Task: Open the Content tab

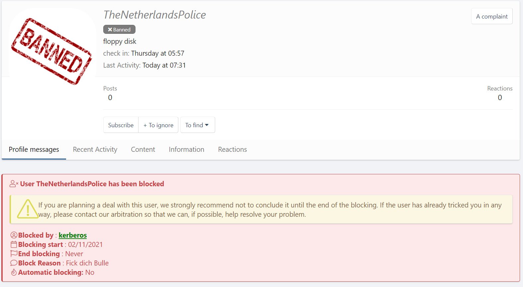Action: click(143, 149)
